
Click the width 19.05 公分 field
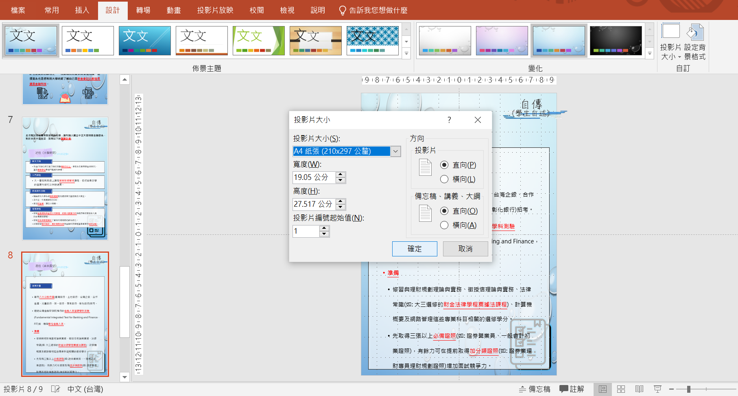314,177
